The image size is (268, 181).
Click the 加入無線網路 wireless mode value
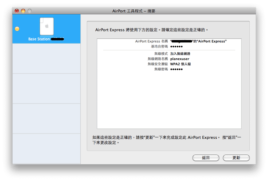[x=180, y=54]
